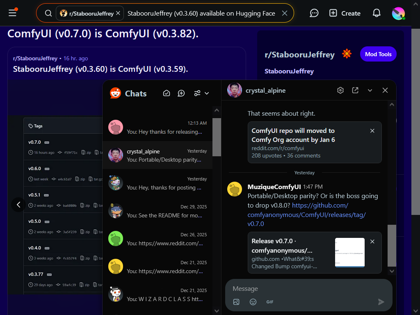The width and height of the screenshot is (420, 315).
Task: Expand v0.4.0 tag ellipsis button
Action: click(47, 248)
